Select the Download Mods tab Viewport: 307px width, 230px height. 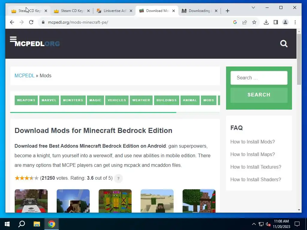[x=157, y=11]
